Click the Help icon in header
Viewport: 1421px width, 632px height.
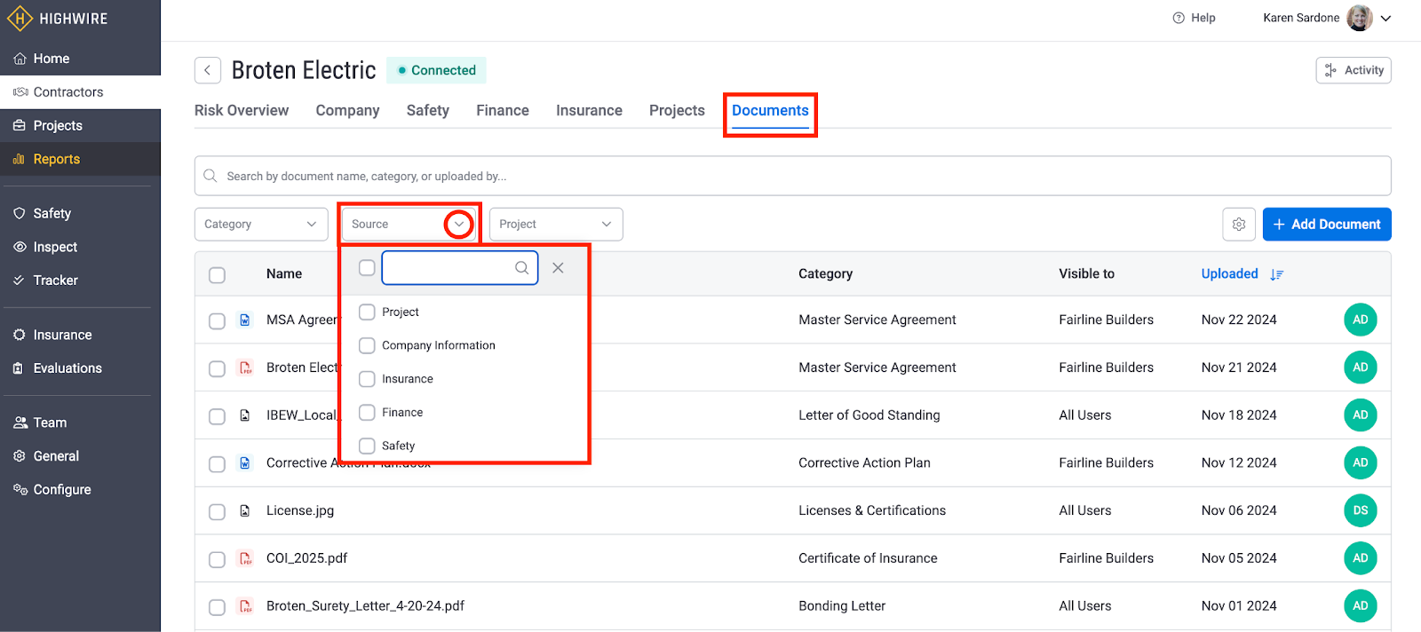click(x=1179, y=18)
